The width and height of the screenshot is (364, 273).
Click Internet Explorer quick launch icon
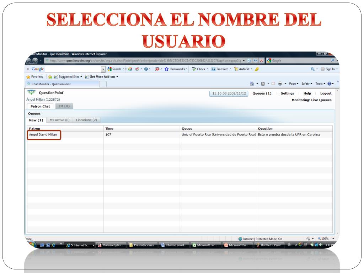(53, 245)
